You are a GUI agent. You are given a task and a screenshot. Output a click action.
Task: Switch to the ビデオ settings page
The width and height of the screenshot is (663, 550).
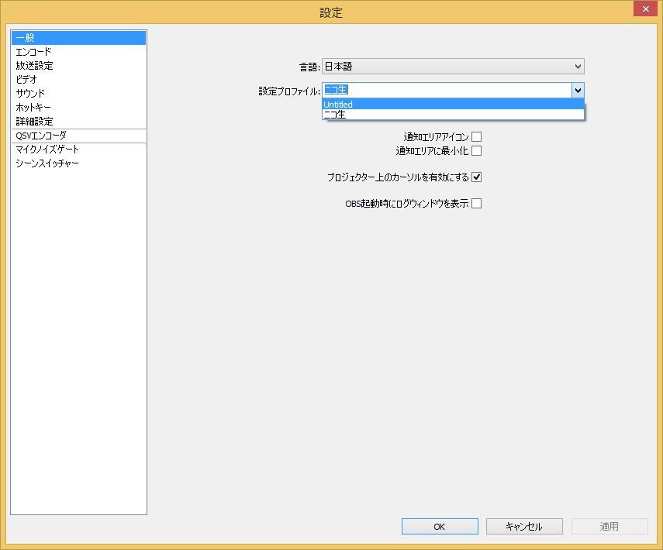78,80
